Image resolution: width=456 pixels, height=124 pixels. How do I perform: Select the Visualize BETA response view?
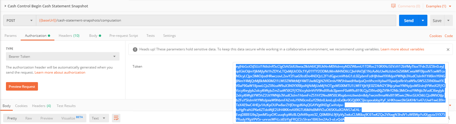click(x=72, y=118)
